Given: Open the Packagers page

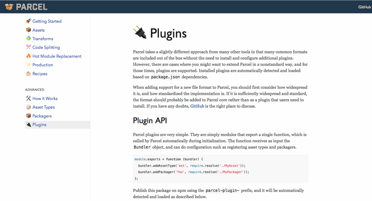Looking at the screenshot, I should tap(42, 116).
